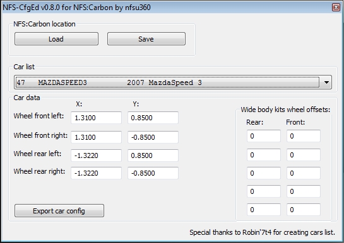Edit Wheel front left X field
The height and width of the screenshot is (243, 344).
[x=96, y=118]
